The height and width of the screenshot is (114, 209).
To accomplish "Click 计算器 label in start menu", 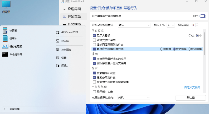I will click(13, 31).
